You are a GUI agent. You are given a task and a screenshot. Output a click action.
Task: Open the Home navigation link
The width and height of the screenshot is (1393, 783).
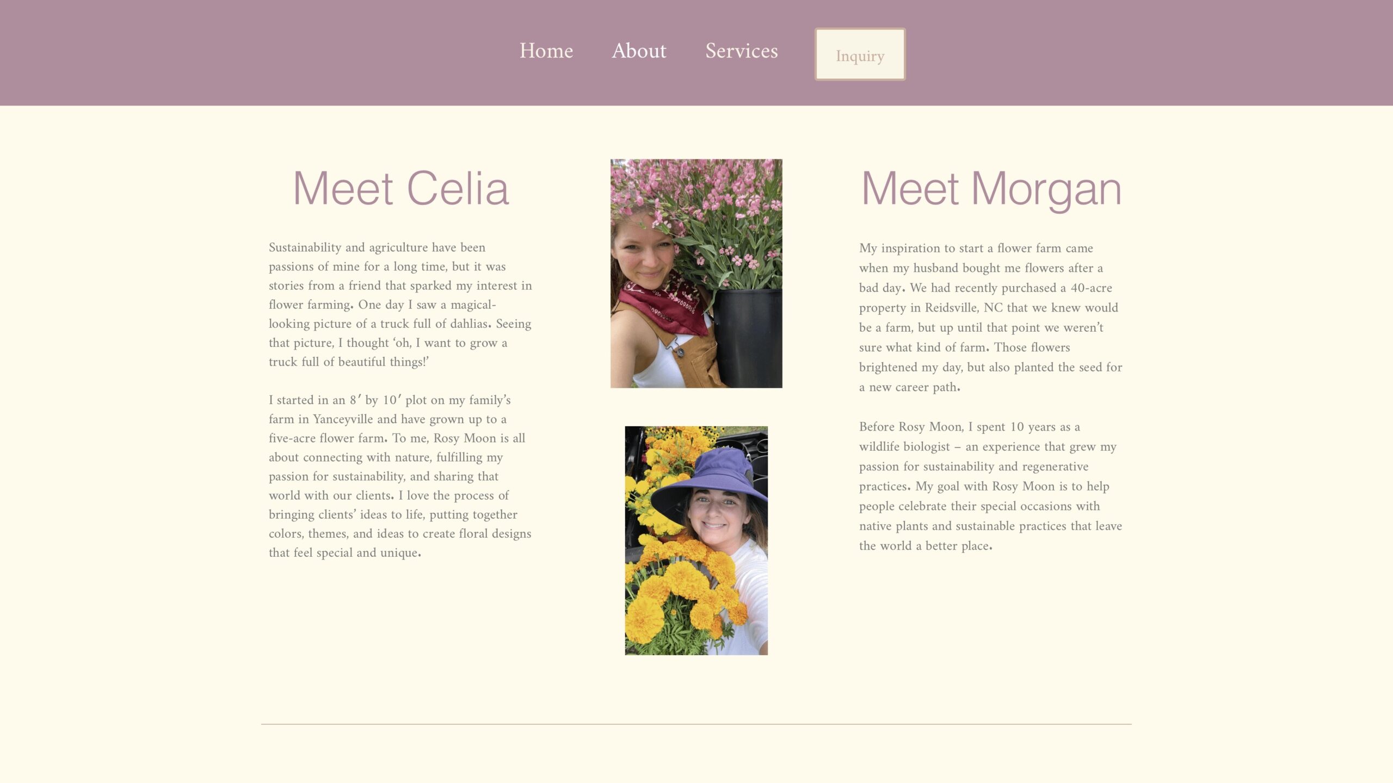[x=546, y=51]
